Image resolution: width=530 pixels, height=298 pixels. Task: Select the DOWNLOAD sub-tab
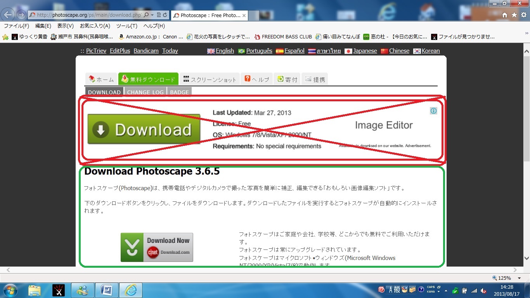tap(104, 92)
